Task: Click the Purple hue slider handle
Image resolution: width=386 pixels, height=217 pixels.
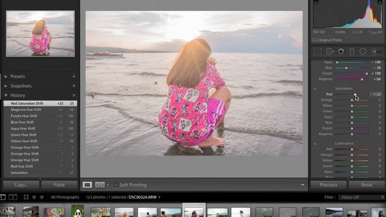Action: 367,74
